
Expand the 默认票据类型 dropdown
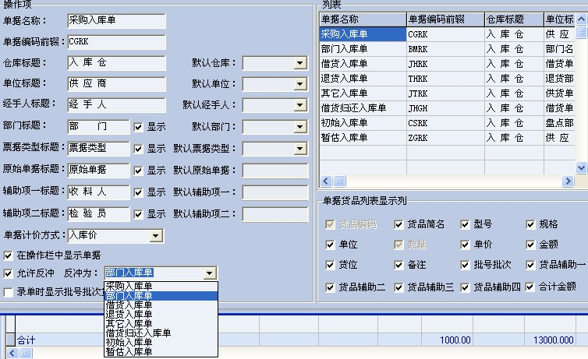tap(300, 149)
